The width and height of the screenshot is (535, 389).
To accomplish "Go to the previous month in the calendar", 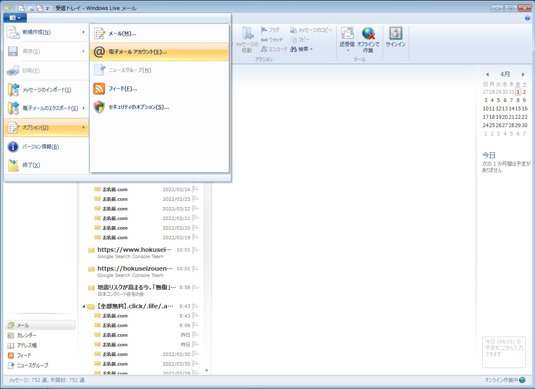I will tap(487, 74).
